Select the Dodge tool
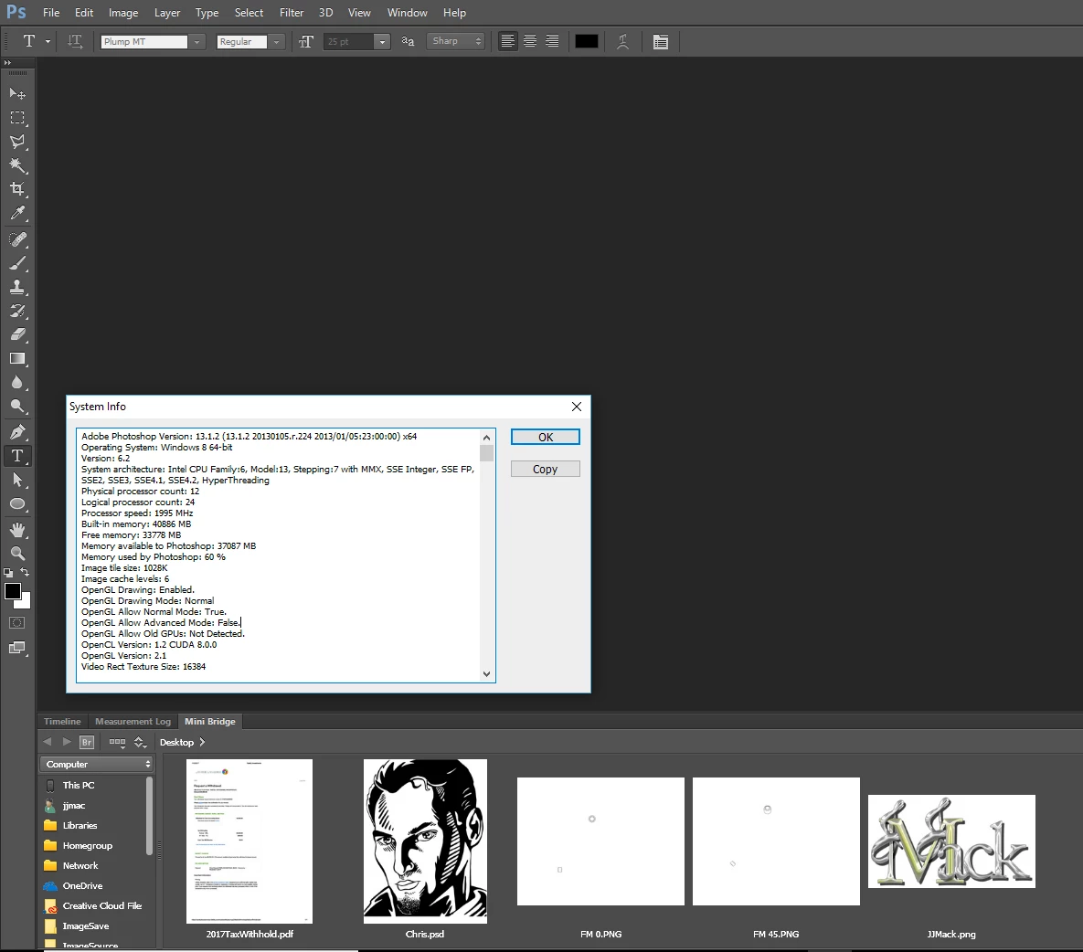 point(17,406)
